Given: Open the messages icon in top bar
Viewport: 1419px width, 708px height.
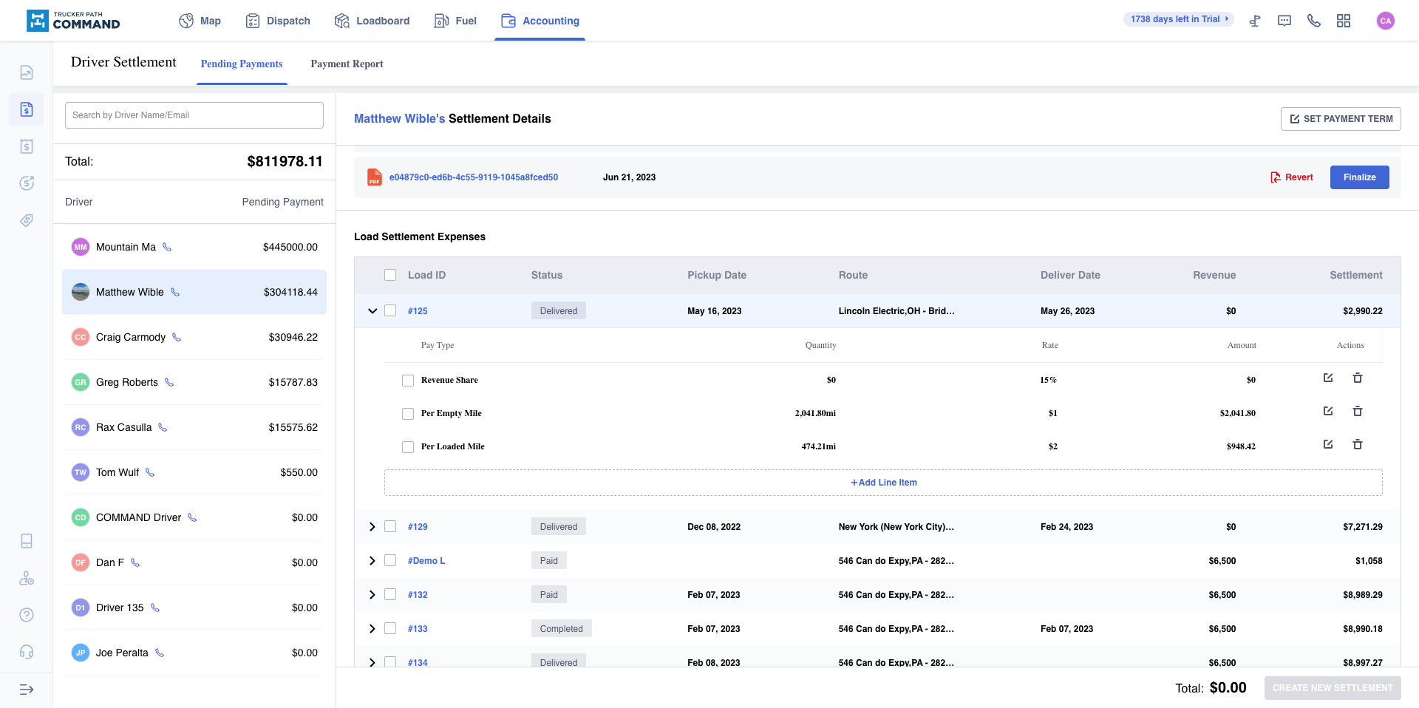Looking at the screenshot, I should coord(1284,21).
